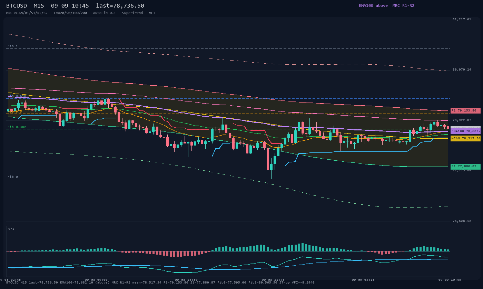Click the 78,922.87 price axis label
This screenshot has width=483, height=289.
462,120
